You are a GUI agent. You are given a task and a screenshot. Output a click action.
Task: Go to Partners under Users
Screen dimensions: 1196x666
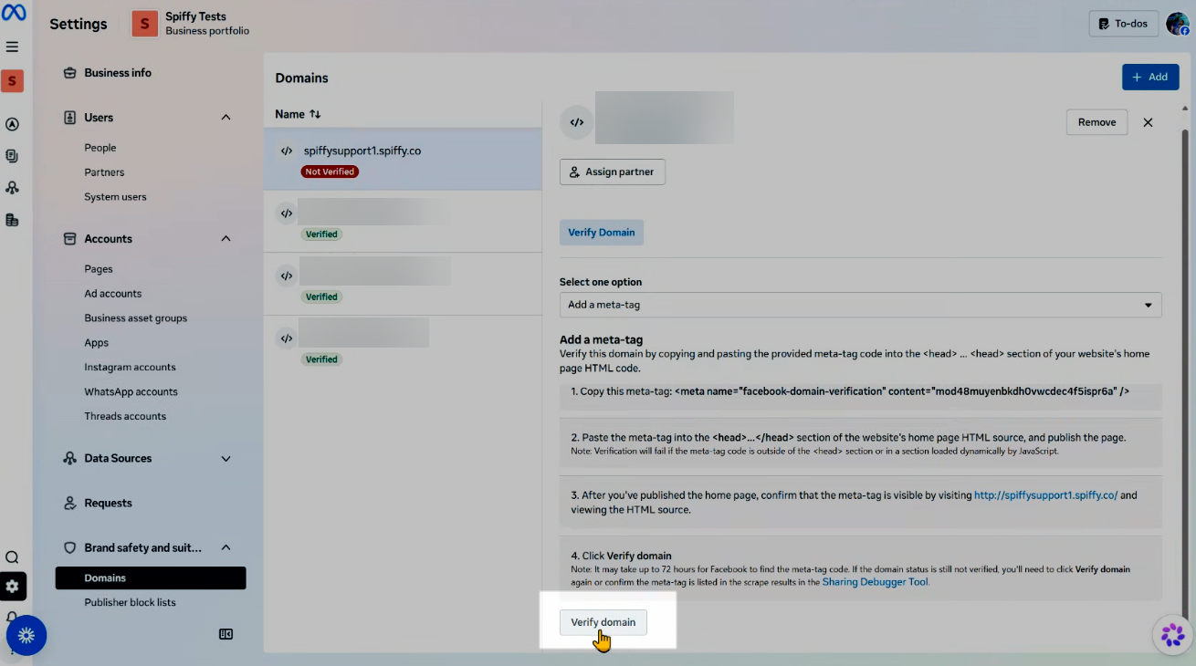104,172
